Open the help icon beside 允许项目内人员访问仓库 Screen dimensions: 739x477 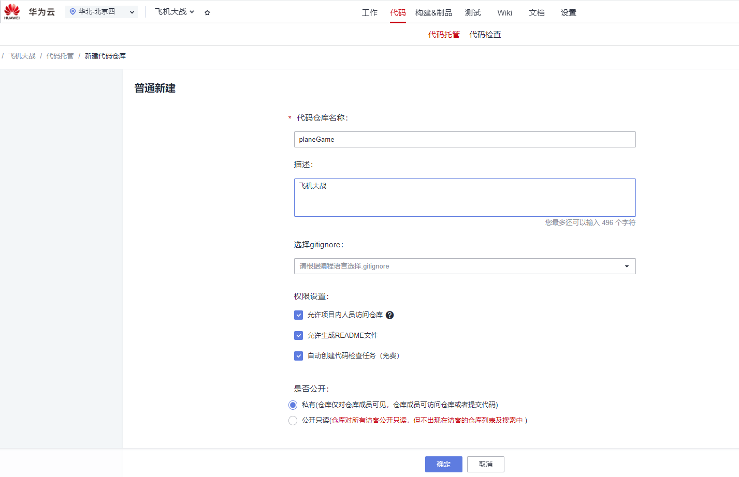point(390,315)
